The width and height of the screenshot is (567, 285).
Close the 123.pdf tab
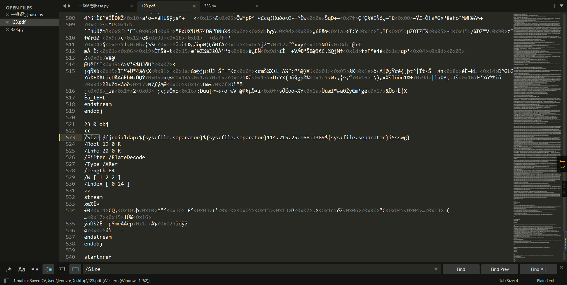[x=194, y=6]
